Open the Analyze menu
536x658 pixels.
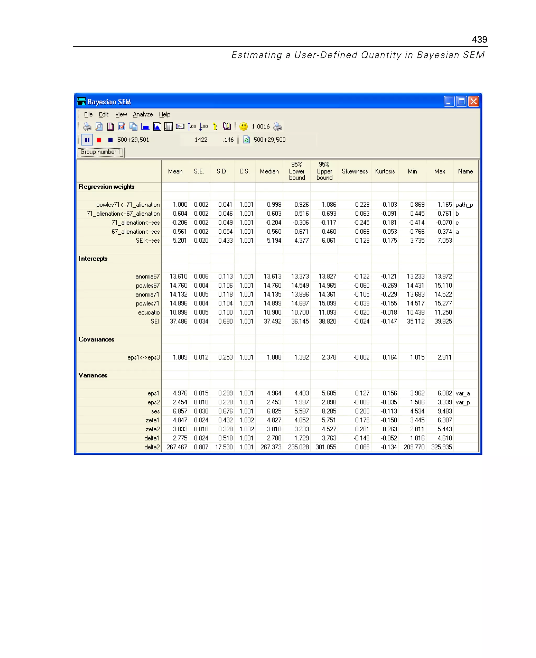[x=143, y=115]
